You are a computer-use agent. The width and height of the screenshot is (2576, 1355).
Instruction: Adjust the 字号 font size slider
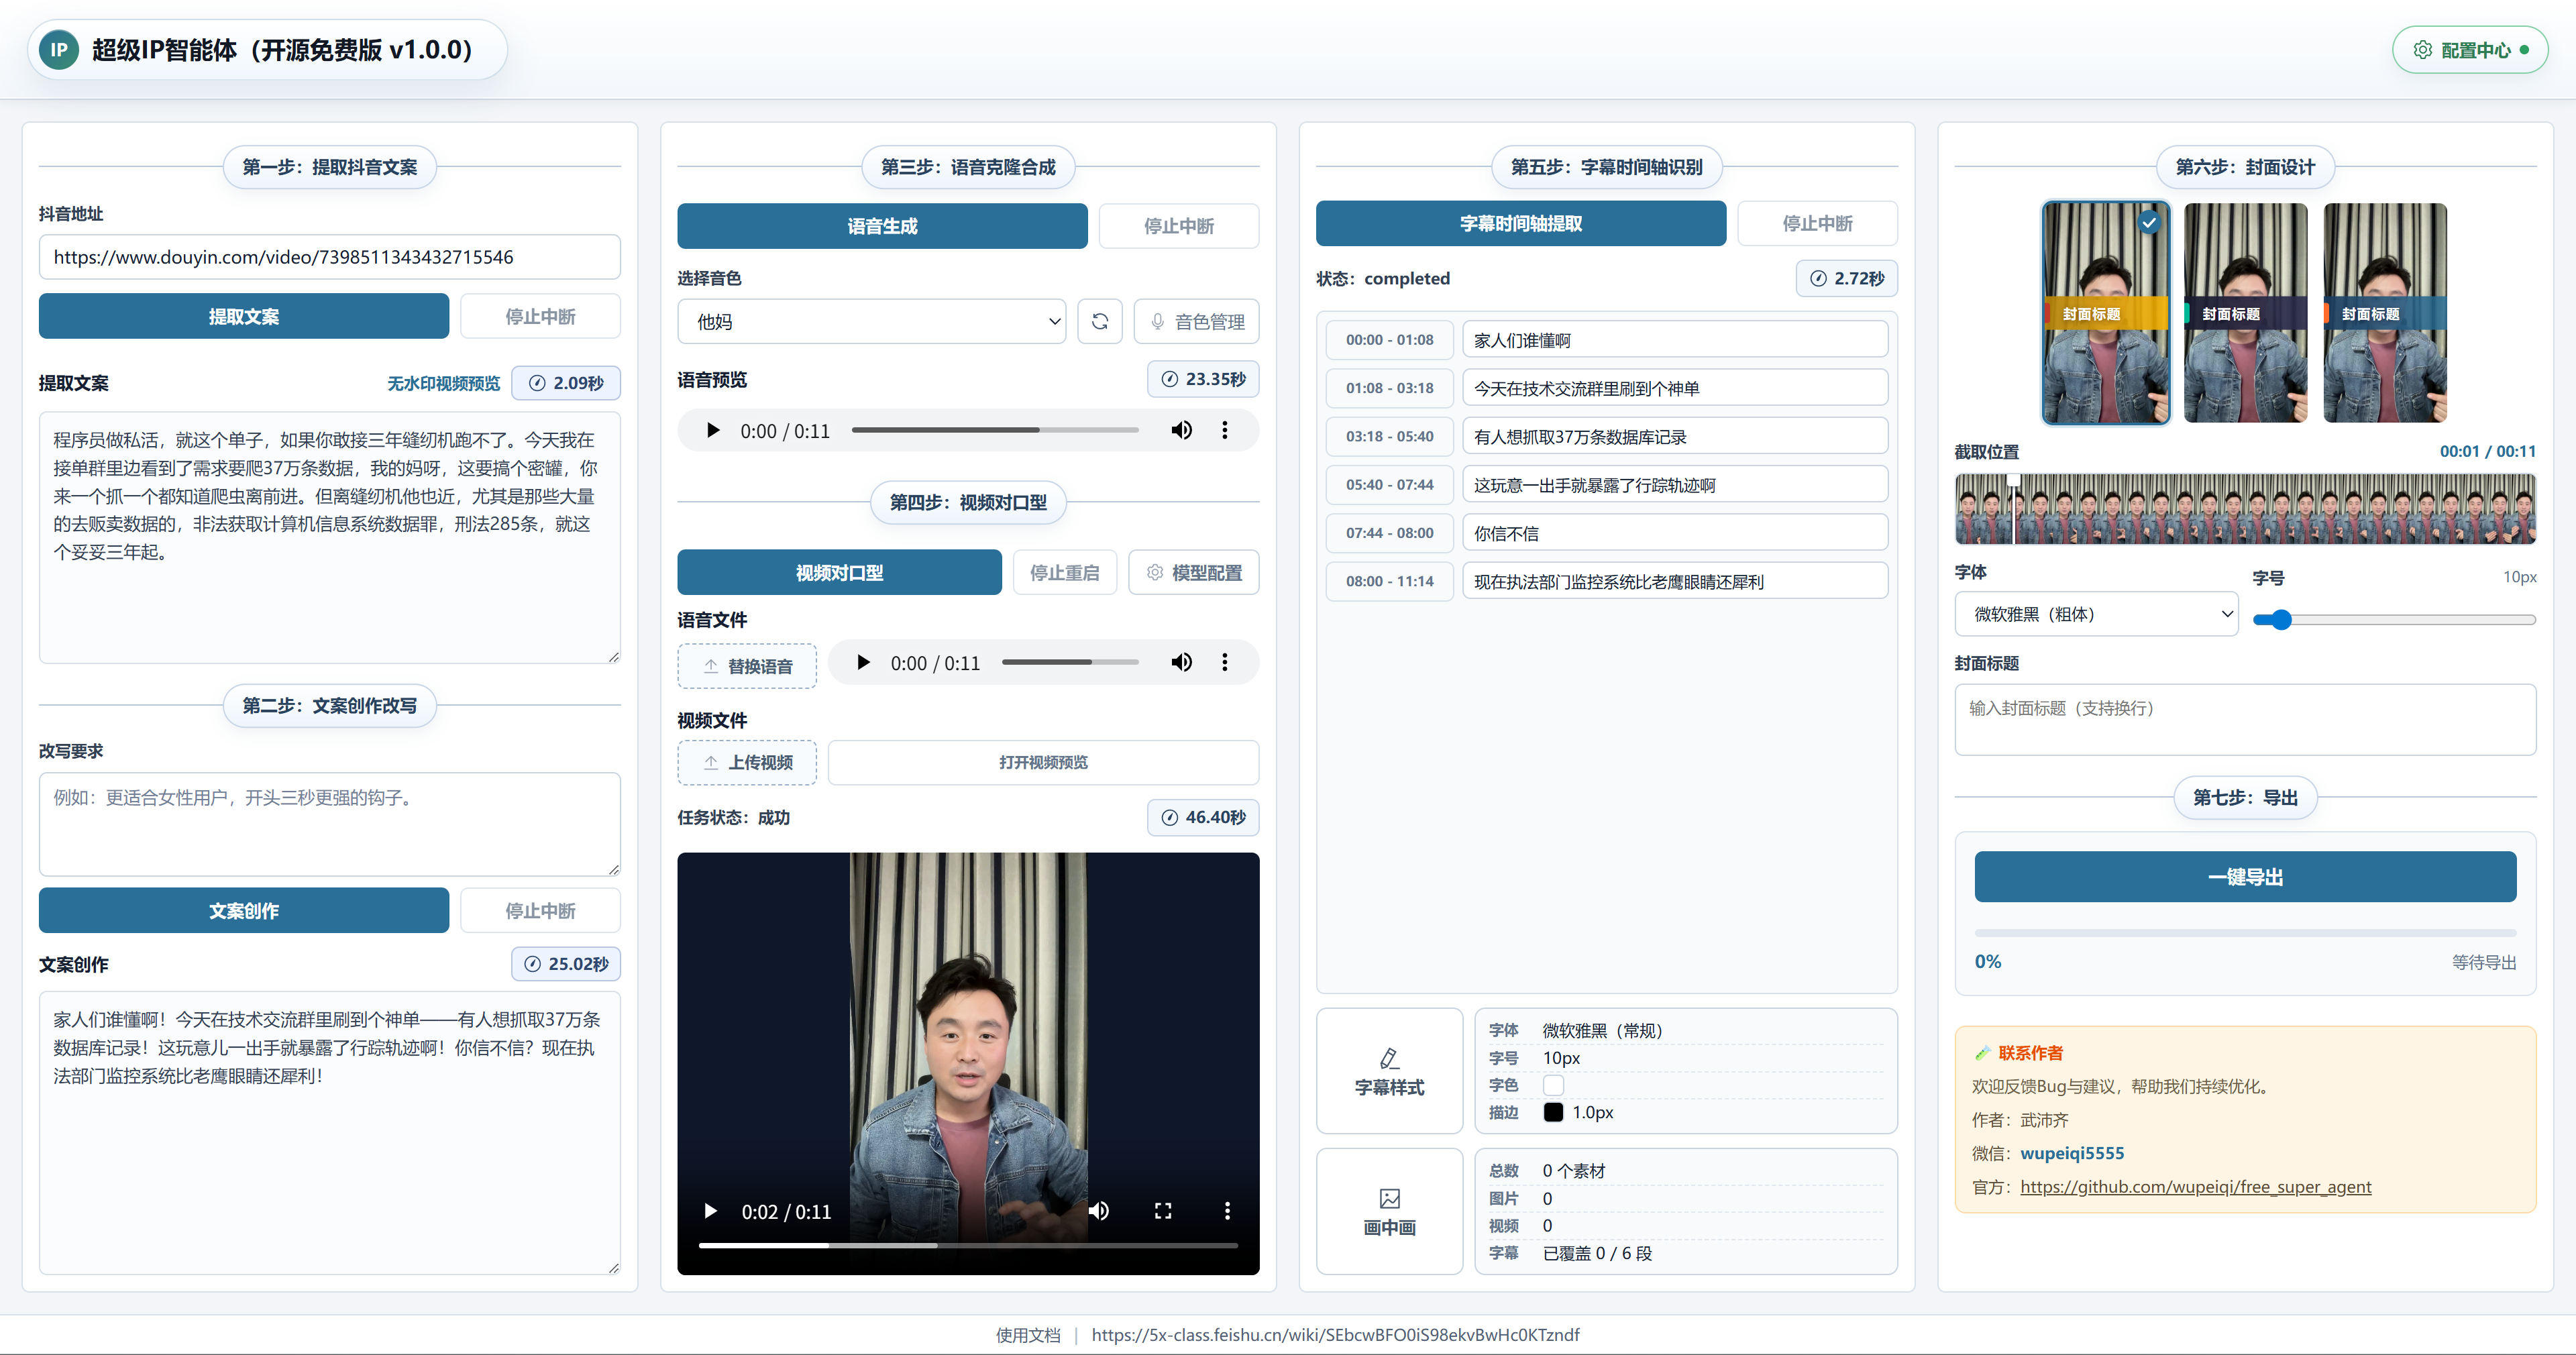click(x=2394, y=620)
